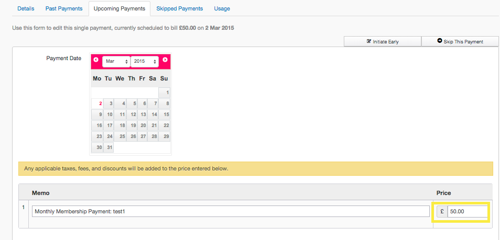Select the Upcoming Payments tab
Image resolution: width=500 pixels, height=240 pixels.
click(119, 8)
